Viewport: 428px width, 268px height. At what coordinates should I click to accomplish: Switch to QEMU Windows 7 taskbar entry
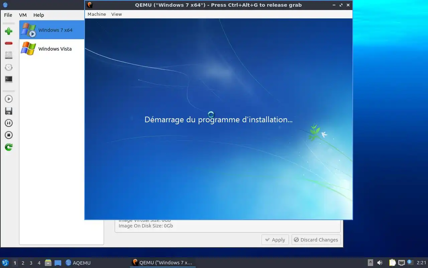[163, 263]
